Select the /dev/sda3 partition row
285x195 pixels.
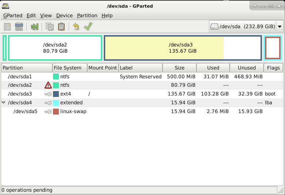(x=142, y=94)
